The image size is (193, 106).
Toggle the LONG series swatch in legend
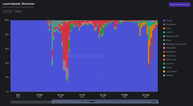(x=164, y=32)
